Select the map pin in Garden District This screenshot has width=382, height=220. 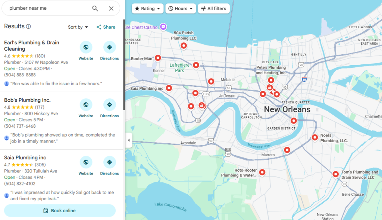click(x=294, y=121)
